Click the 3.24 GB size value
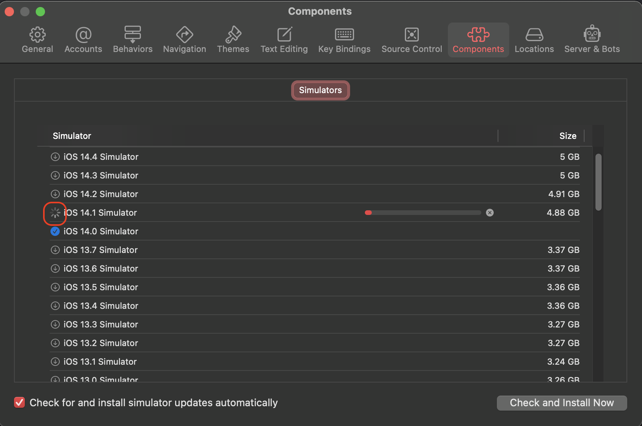This screenshot has width=642, height=426. point(563,362)
